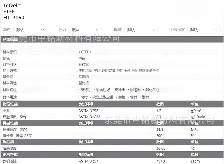Viewport: 224px width, 164px height.
Task: Click the ASTM D792 test standard
Action: point(88,111)
